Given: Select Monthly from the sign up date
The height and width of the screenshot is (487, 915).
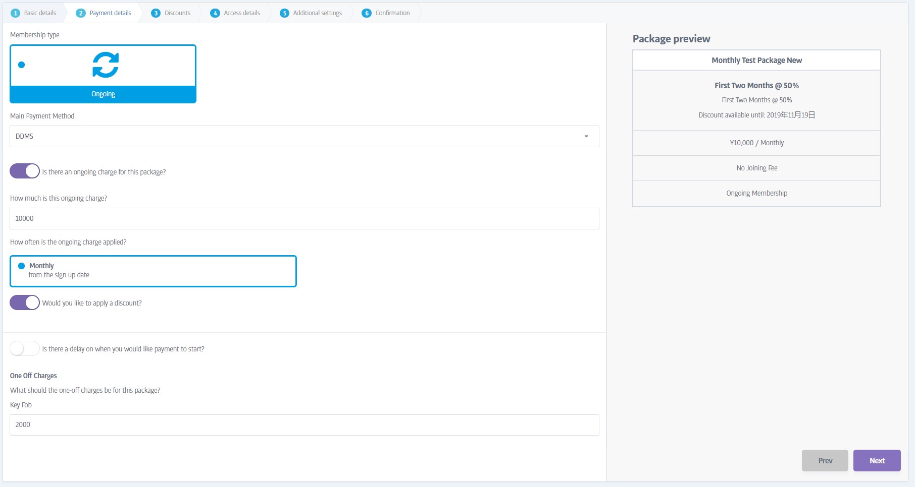Looking at the screenshot, I should 153,271.
